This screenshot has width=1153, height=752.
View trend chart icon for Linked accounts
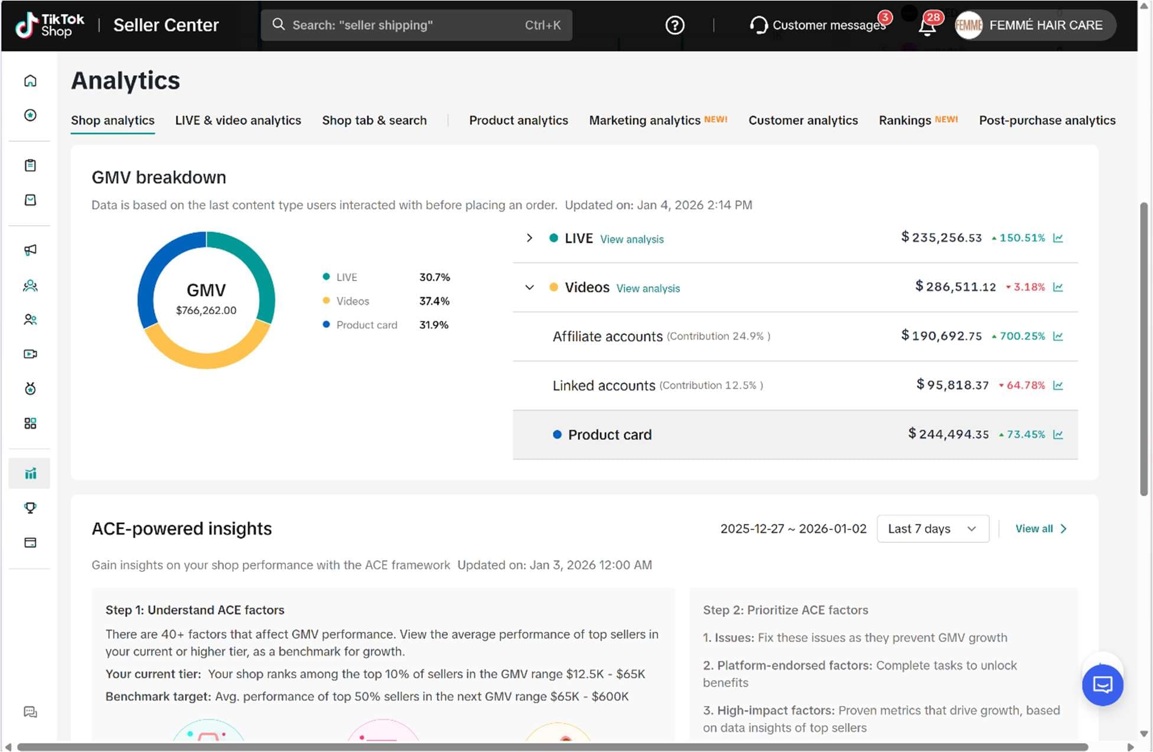tap(1058, 385)
